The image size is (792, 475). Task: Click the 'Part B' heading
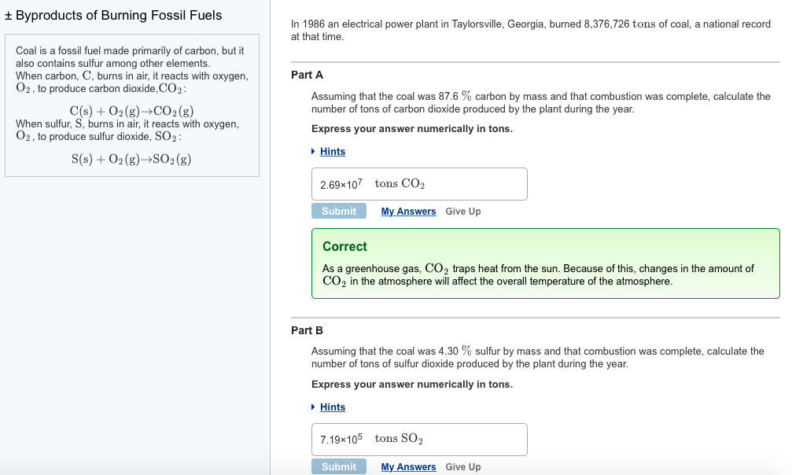click(x=307, y=330)
